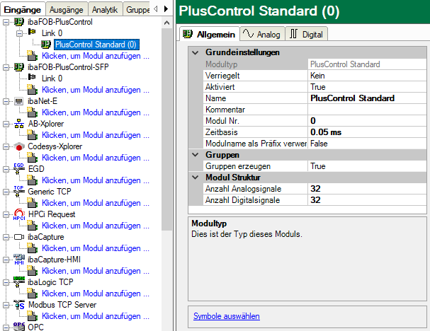The width and height of the screenshot is (430, 331).
Task: Click add-module icon under Codesys-Xplorer
Action: tap(33, 158)
